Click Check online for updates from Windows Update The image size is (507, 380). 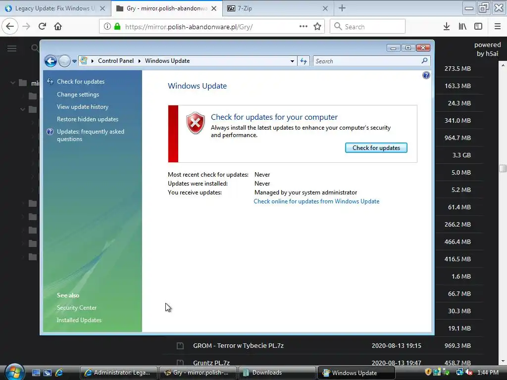click(316, 201)
